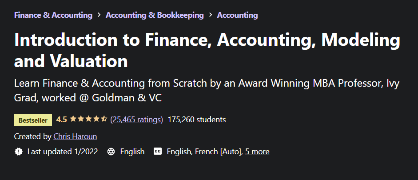The height and width of the screenshot is (180, 418).
Task: Click the globe language icon
Action: [111, 152]
